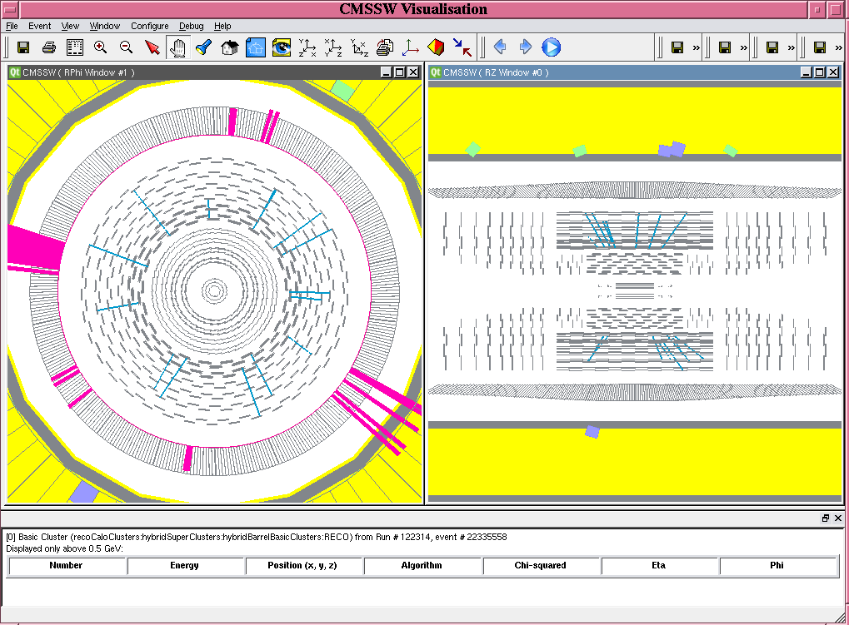The image size is (849, 625).
Task: Click the rightmost collapsed-toolbar save icon
Action: (820, 47)
